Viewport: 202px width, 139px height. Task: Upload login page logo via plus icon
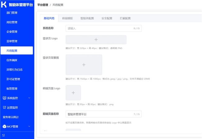pos(96,40)
